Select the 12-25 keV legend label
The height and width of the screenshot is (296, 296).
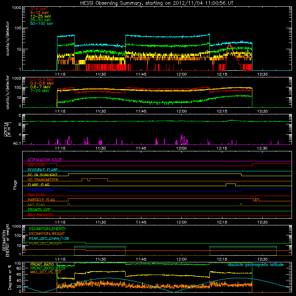point(41,16)
